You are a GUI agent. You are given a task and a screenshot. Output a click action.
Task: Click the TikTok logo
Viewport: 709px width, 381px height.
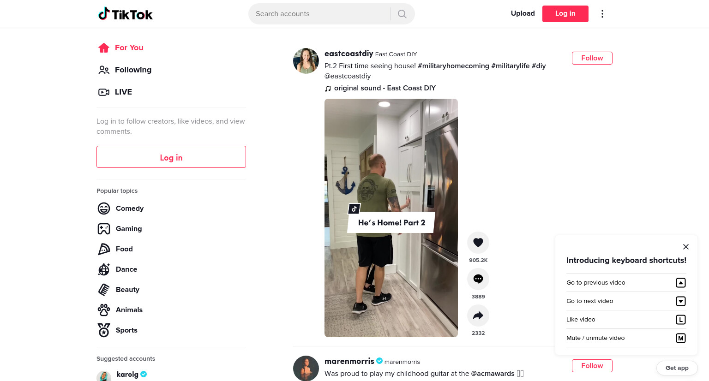pyautogui.click(x=126, y=14)
